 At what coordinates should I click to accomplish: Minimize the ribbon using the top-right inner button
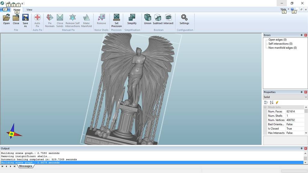pos(297,9)
